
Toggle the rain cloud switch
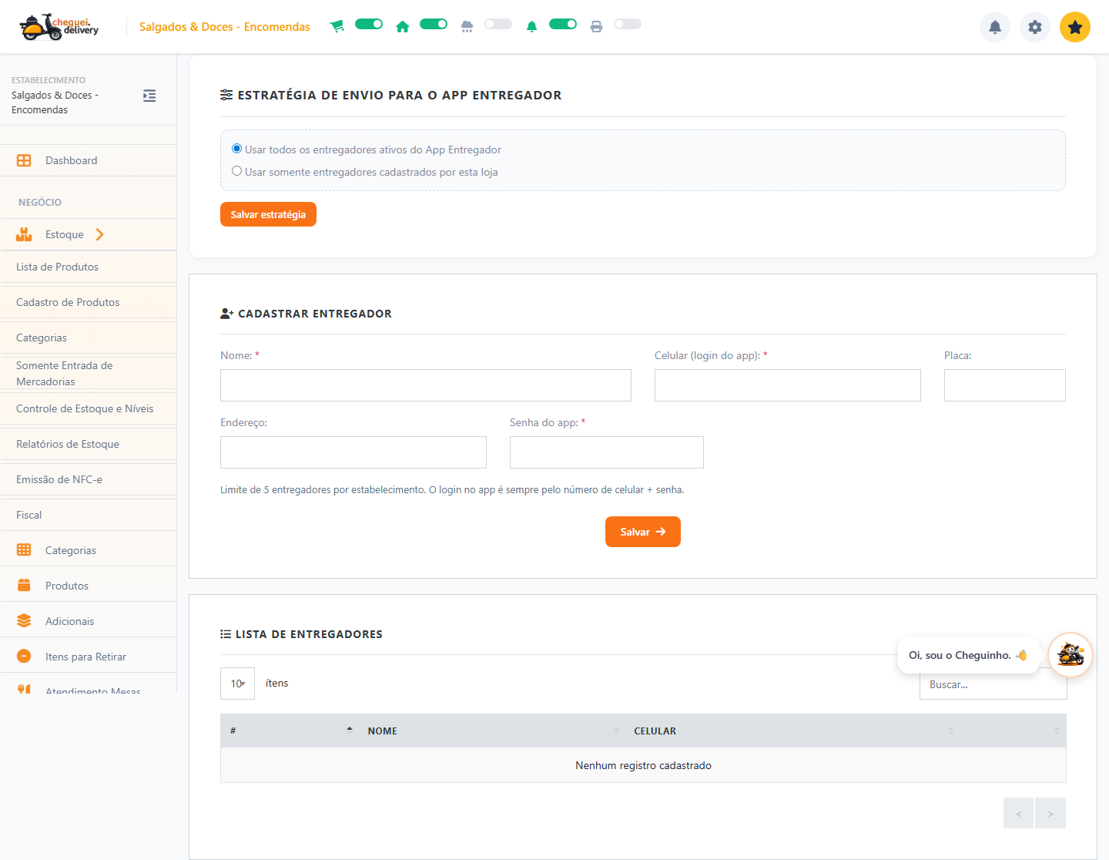pyautogui.click(x=498, y=24)
